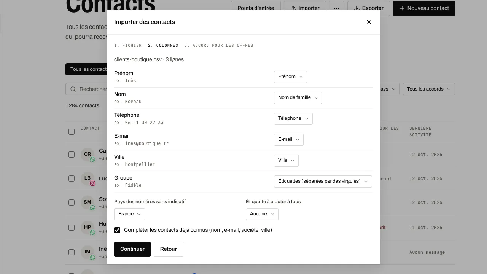Click the Continuer button

click(x=132, y=249)
